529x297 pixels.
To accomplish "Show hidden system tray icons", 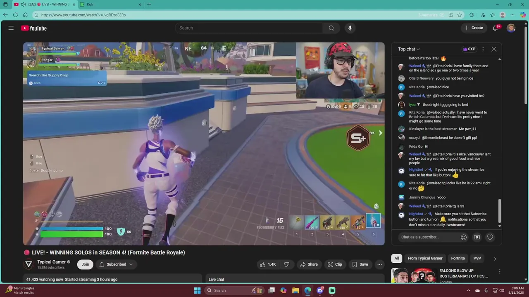I will (468, 290).
